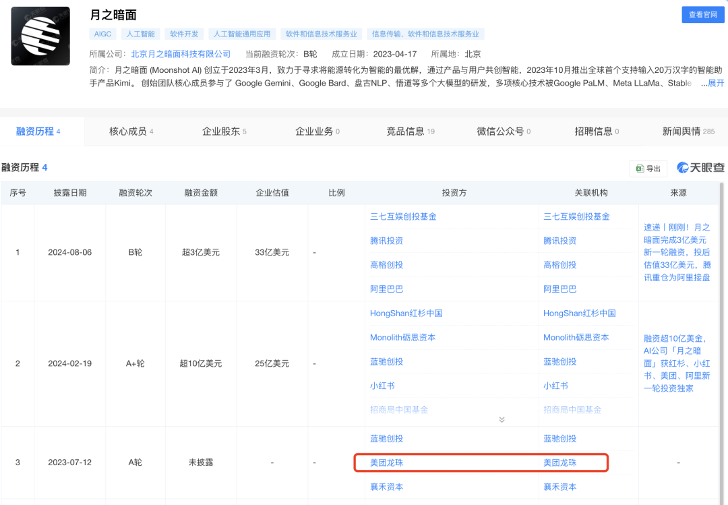Open 襄禾资本 in 关联机构 column

point(559,487)
